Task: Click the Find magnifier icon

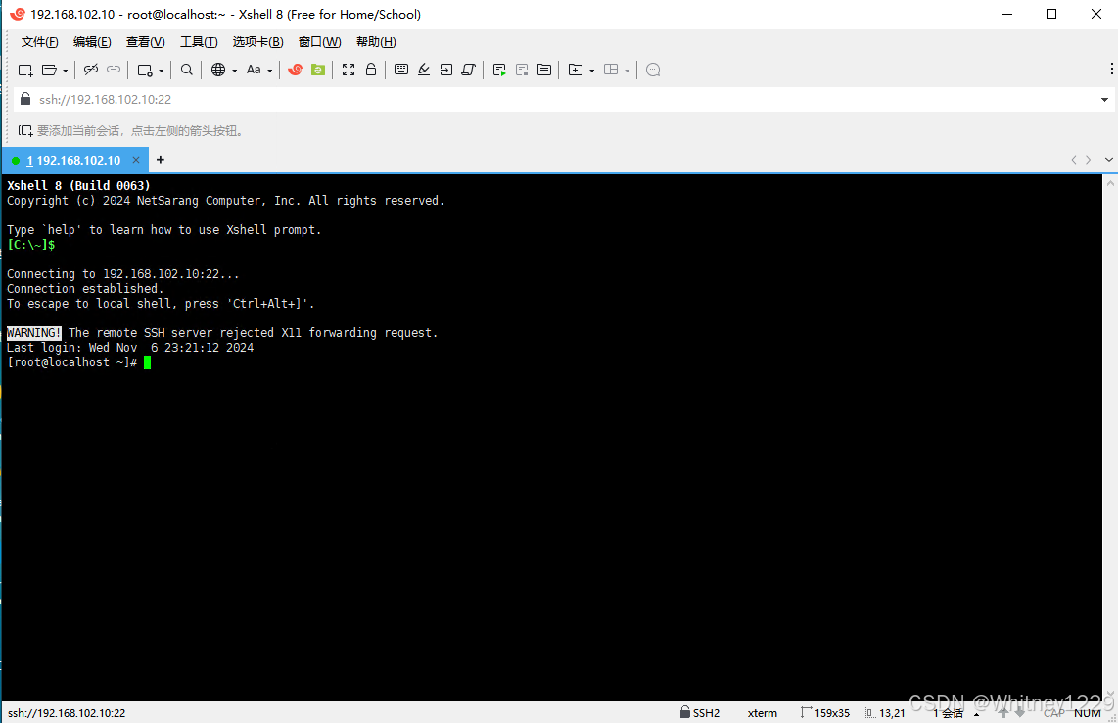Action: 187,70
